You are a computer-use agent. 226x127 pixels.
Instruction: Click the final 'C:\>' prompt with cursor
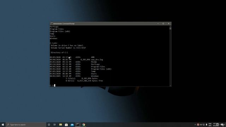(x=53, y=85)
